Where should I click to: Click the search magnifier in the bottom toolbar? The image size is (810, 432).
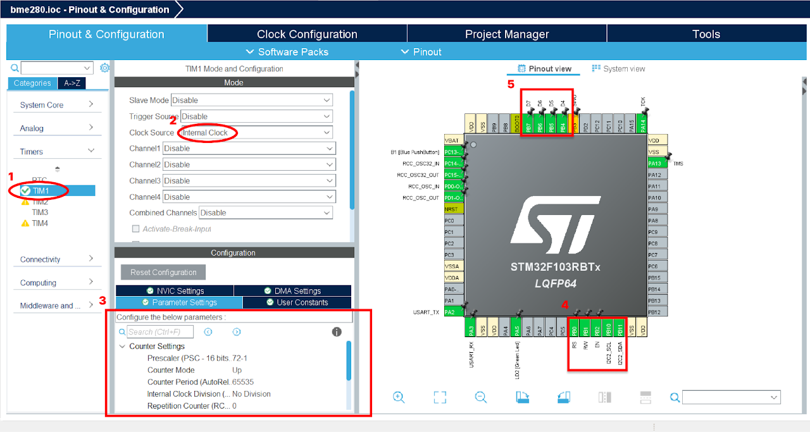click(675, 397)
